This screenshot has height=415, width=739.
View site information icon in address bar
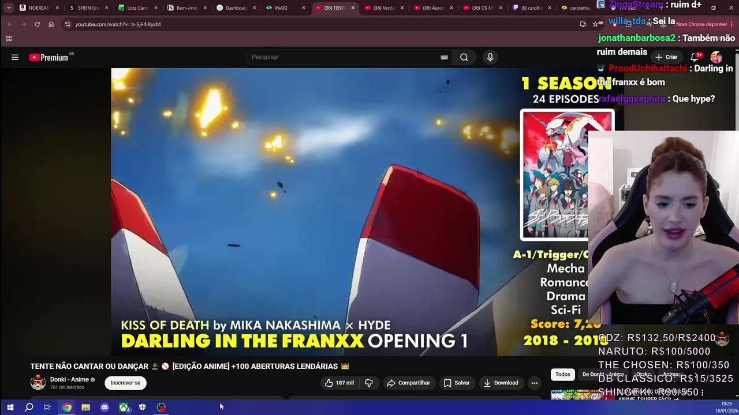(68, 24)
